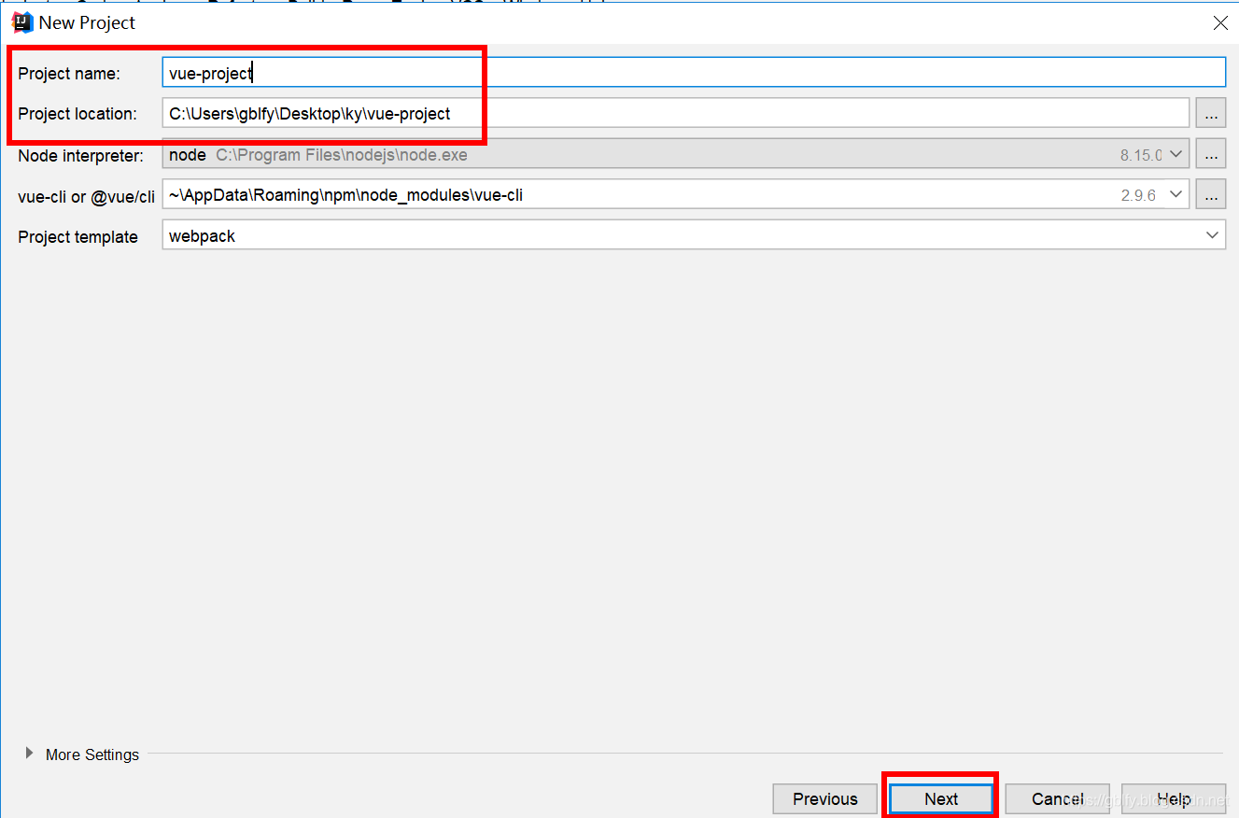Click the IntelliJ IDEA logo in title bar

click(x=22, y=22)
